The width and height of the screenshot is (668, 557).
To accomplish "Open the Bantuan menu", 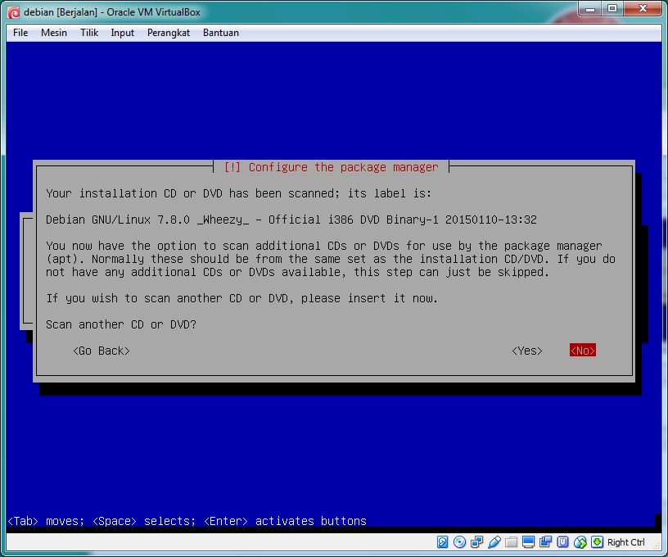I will point(221,33).
